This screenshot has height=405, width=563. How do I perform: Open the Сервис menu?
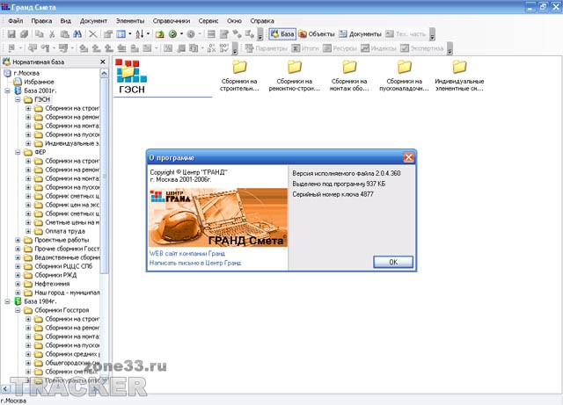point(208,21)
